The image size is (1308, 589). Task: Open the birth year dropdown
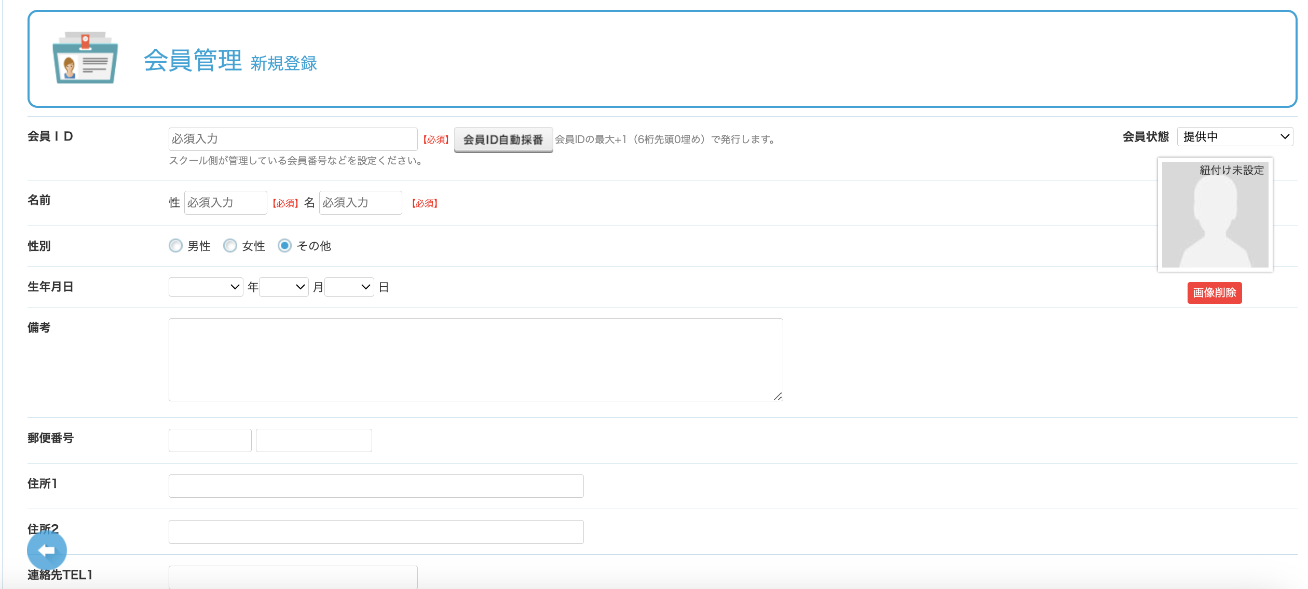point(206,287)
